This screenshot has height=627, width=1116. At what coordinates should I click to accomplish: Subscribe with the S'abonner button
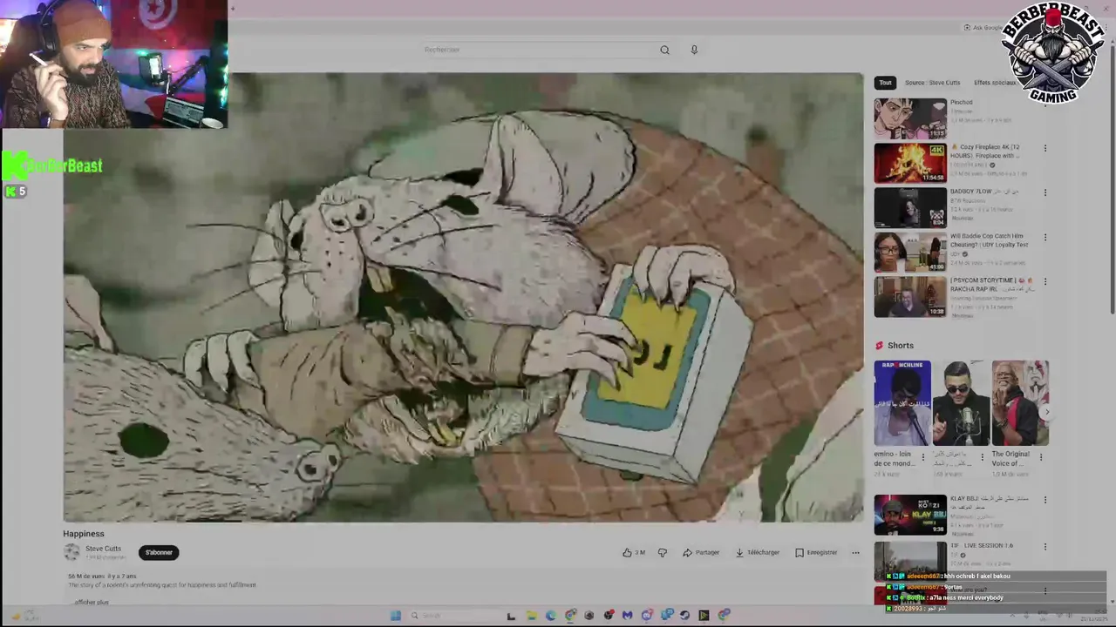pos(159,552)
